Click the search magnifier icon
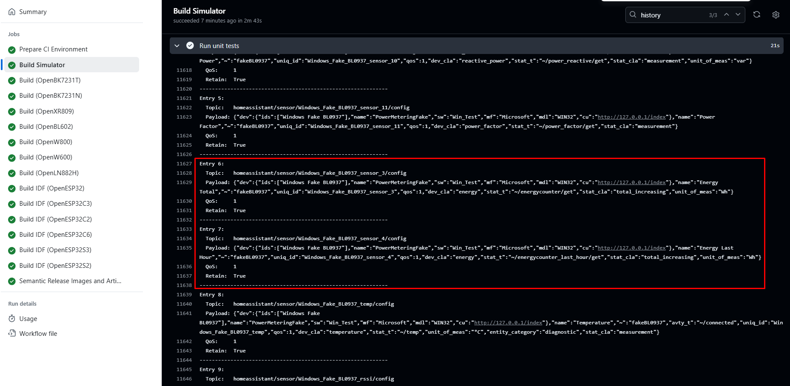 coord(633,15)
